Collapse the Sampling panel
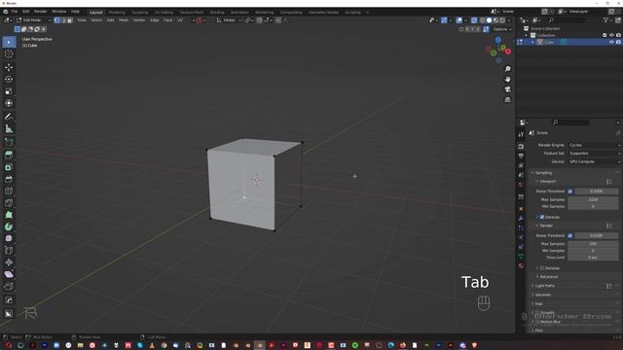This screenshot has height=350, width=623. pyautogui.click(x=543, y=173)
